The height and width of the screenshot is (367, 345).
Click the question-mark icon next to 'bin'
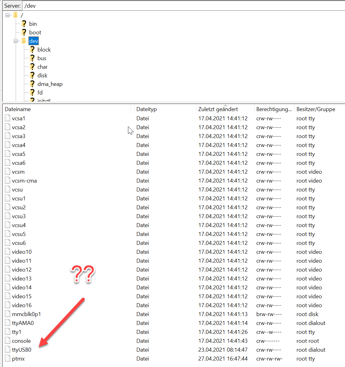pos(24,24)
